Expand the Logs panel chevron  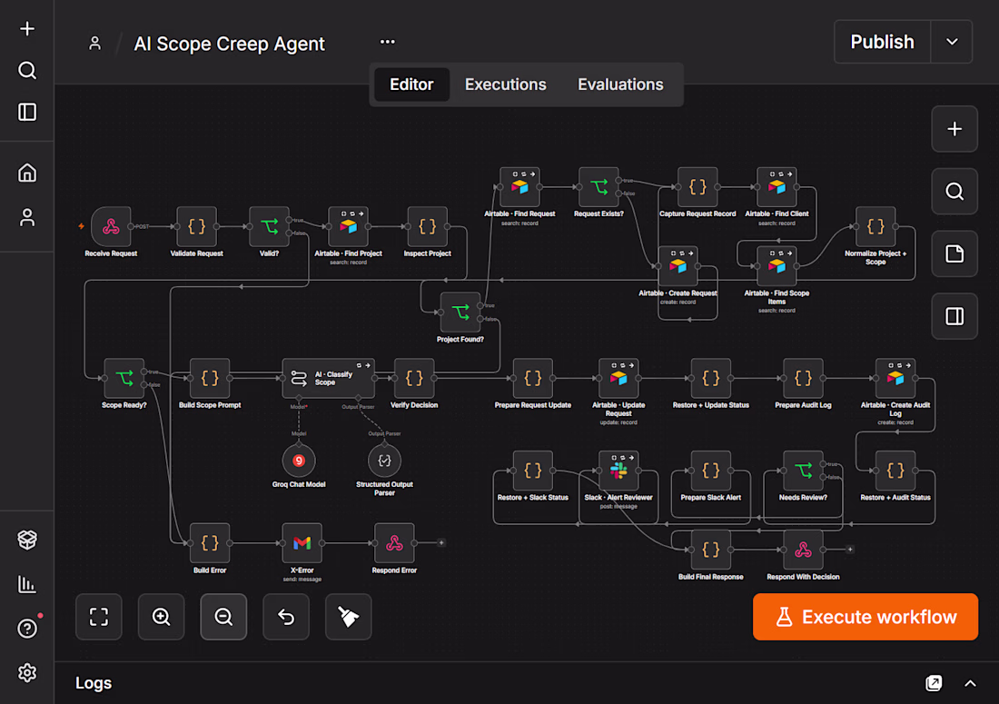pyautogui.click(x=970, y=683)
